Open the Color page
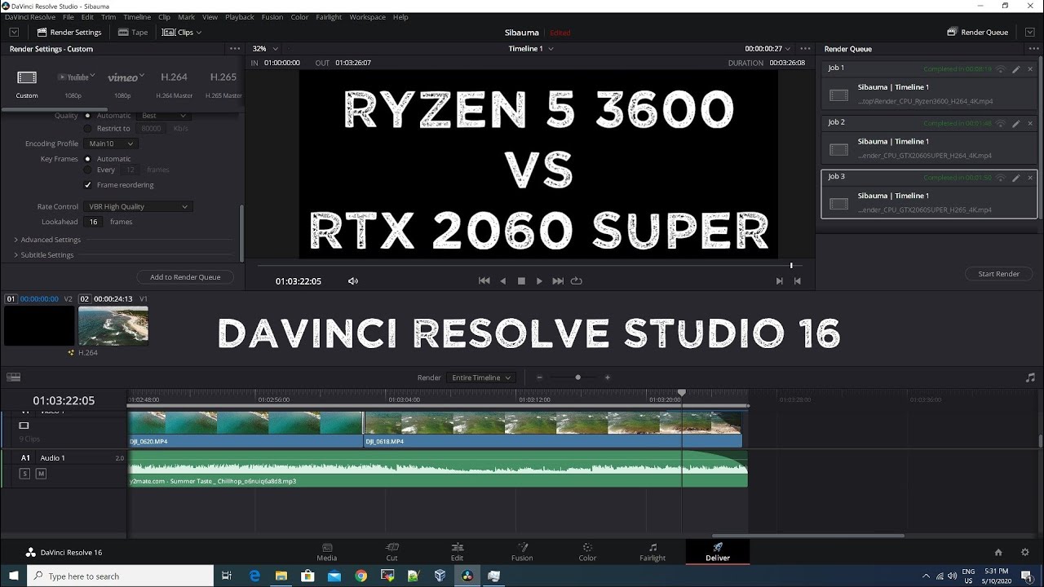This screenshot has width=1044, height=587. (587, 552)
